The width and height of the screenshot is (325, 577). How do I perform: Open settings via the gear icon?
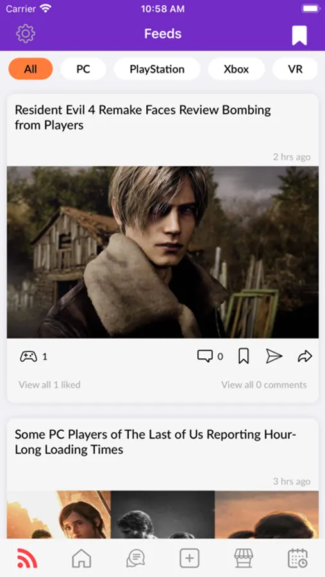(x=26, y=34)
